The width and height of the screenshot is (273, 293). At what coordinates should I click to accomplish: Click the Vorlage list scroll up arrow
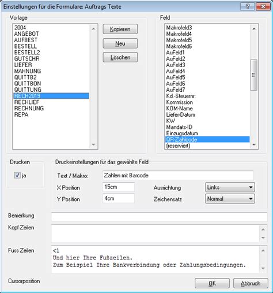(93, 29)
